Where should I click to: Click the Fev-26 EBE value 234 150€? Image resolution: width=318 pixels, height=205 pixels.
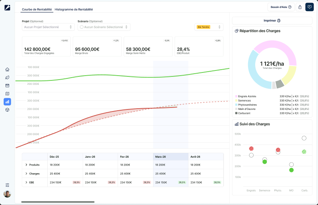[x=126, y=182]
